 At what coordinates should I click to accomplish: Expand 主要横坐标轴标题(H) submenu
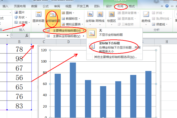coord(66,30)
